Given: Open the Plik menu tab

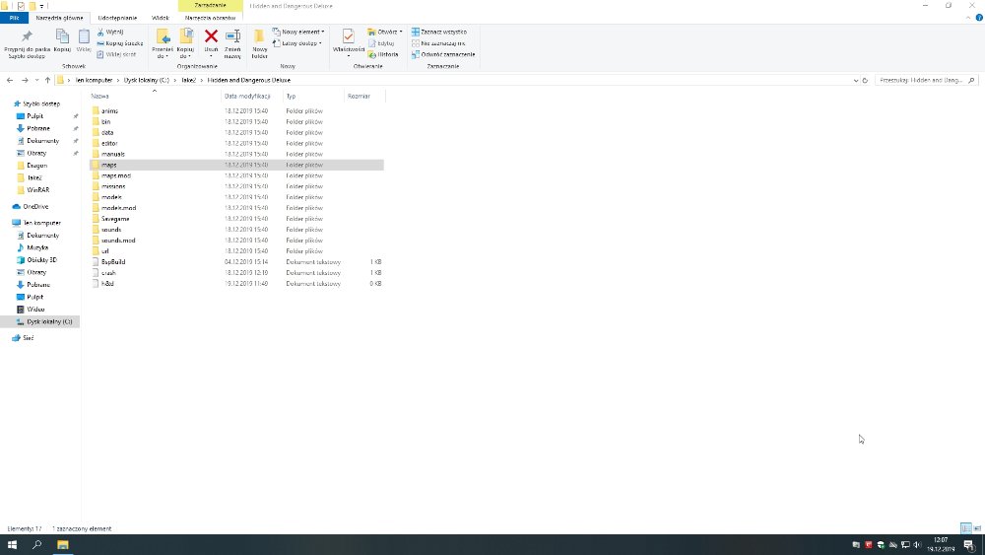Looking at the screenshot, I should click(14, 18).
